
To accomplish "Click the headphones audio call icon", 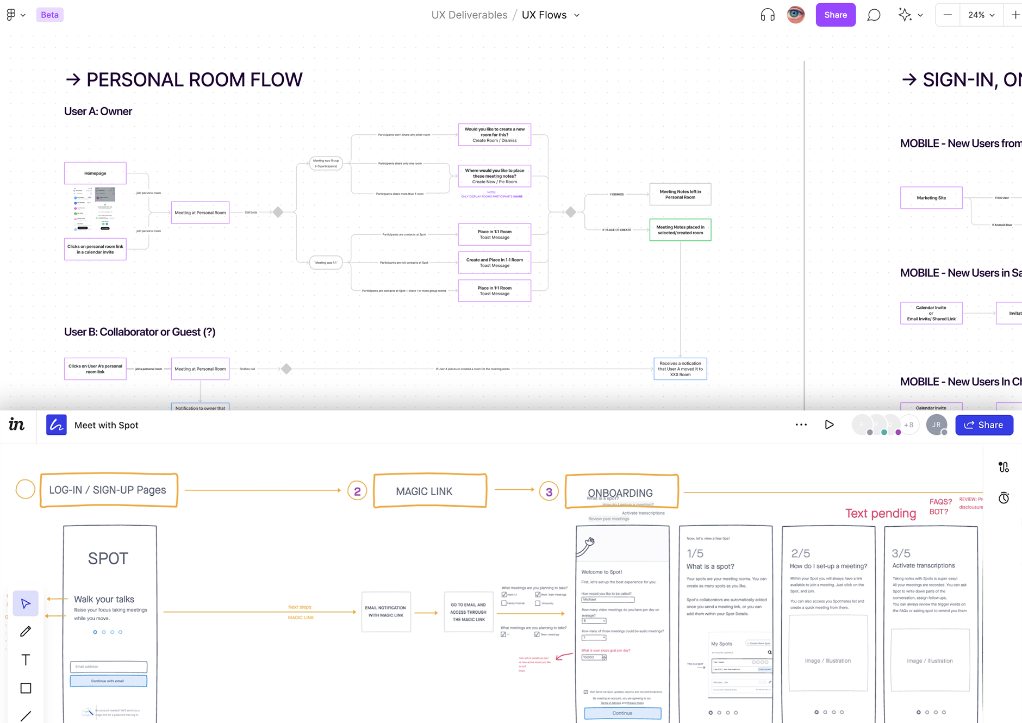I will (x=768, y=15).
